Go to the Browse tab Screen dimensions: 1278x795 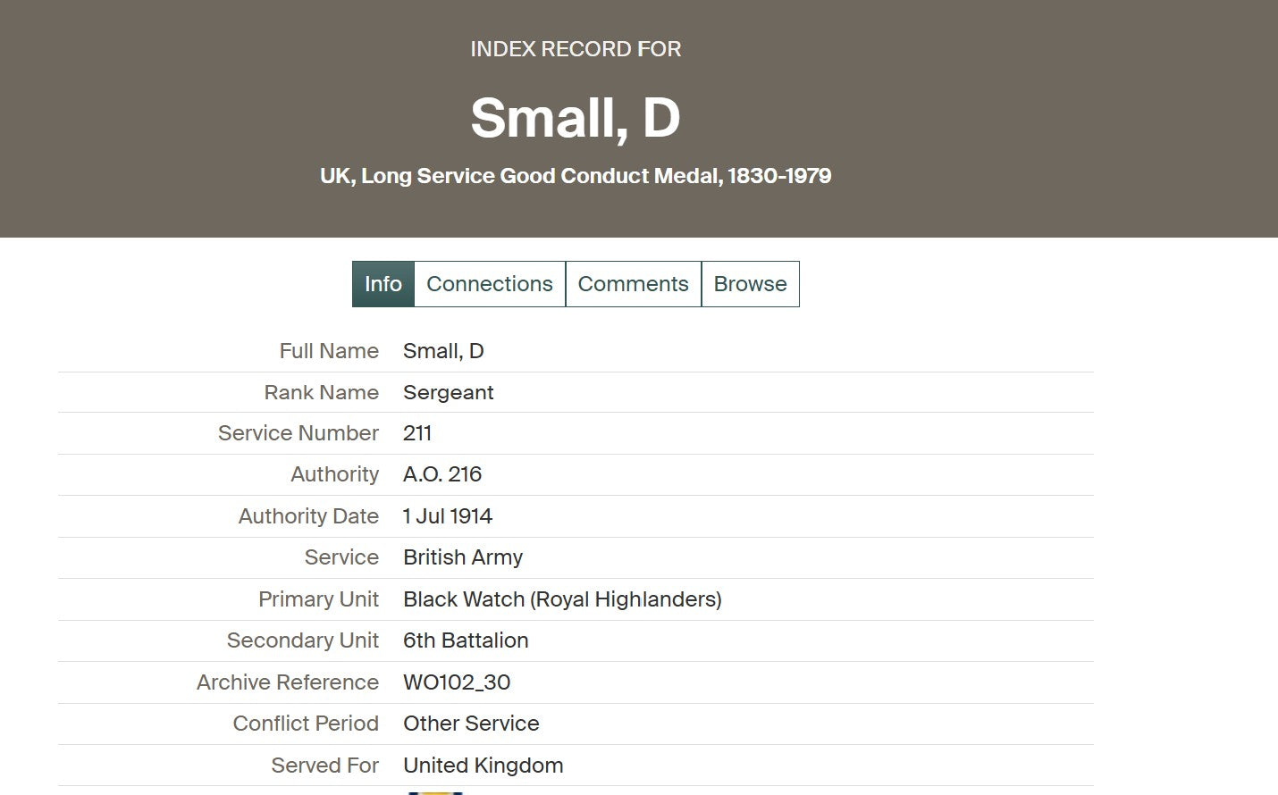click(x=750, y=284)
